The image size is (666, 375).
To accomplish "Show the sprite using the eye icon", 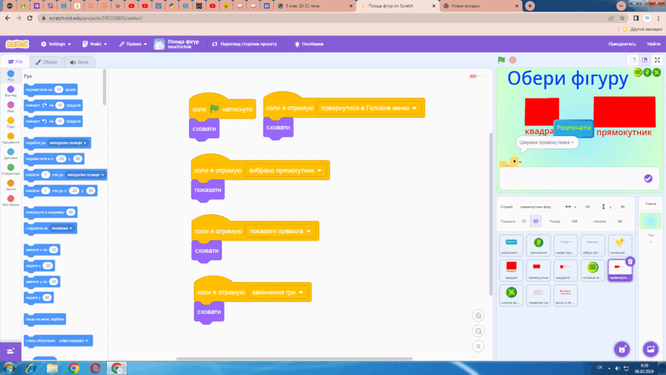I will (x=524, y=221).
